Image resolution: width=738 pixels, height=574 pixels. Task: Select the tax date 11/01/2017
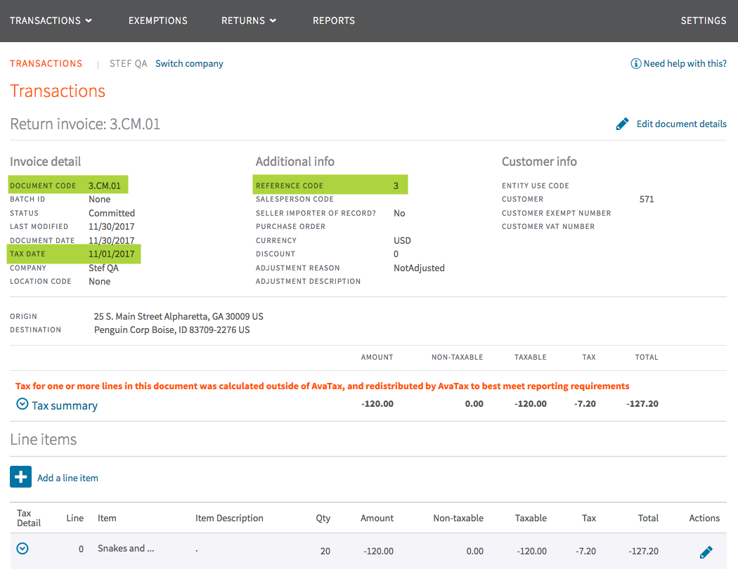pos(112,254)
